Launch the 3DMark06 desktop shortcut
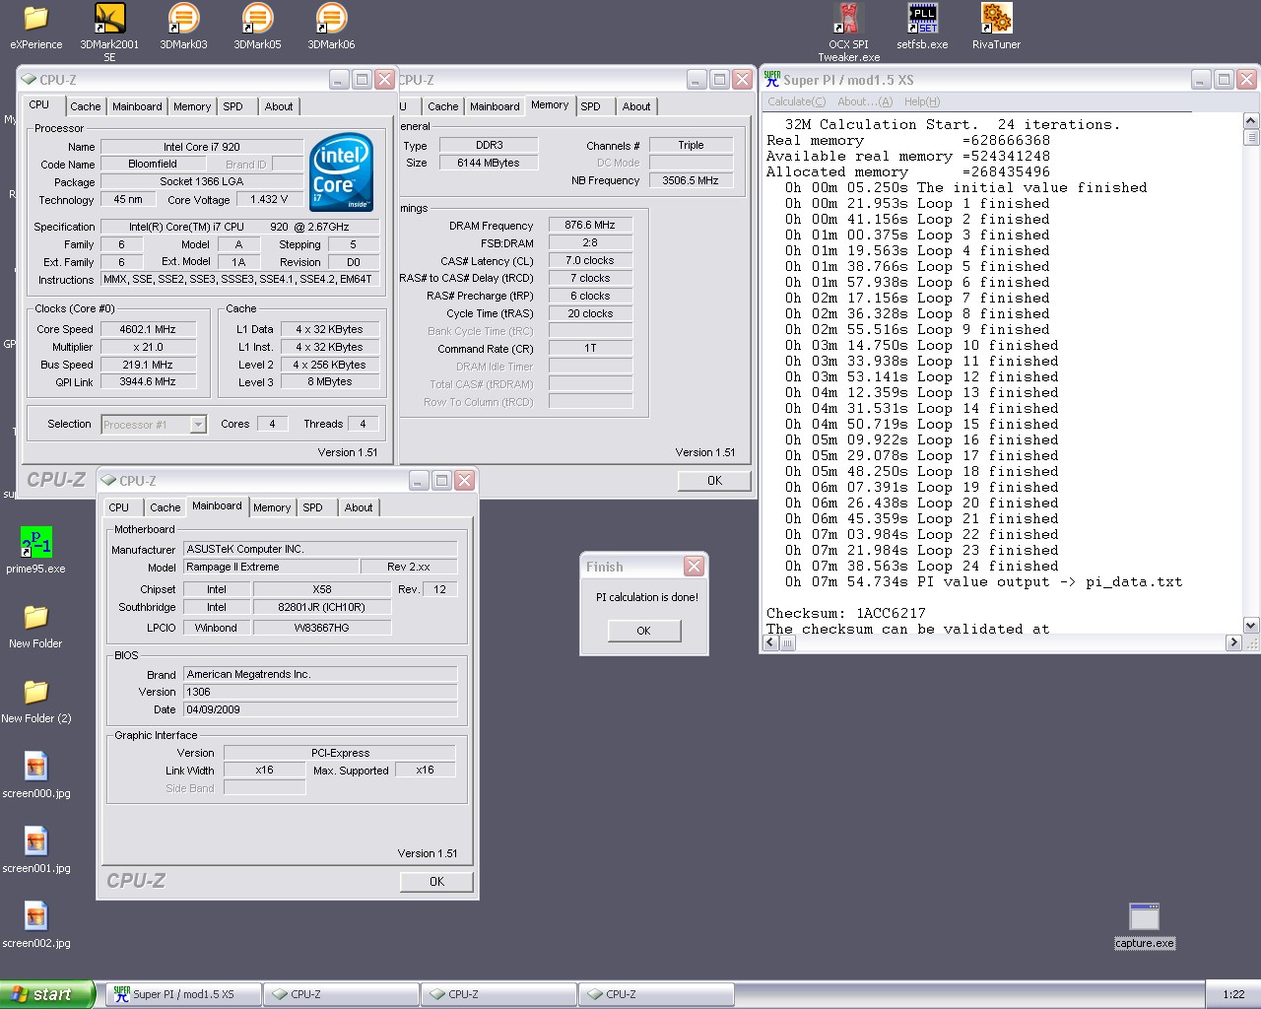Image resolution: width=1261 pixels, height=1009 pixels. (x=331, y=27)
